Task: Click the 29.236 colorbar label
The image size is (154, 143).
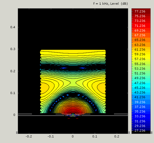Action: pos(140,126)
